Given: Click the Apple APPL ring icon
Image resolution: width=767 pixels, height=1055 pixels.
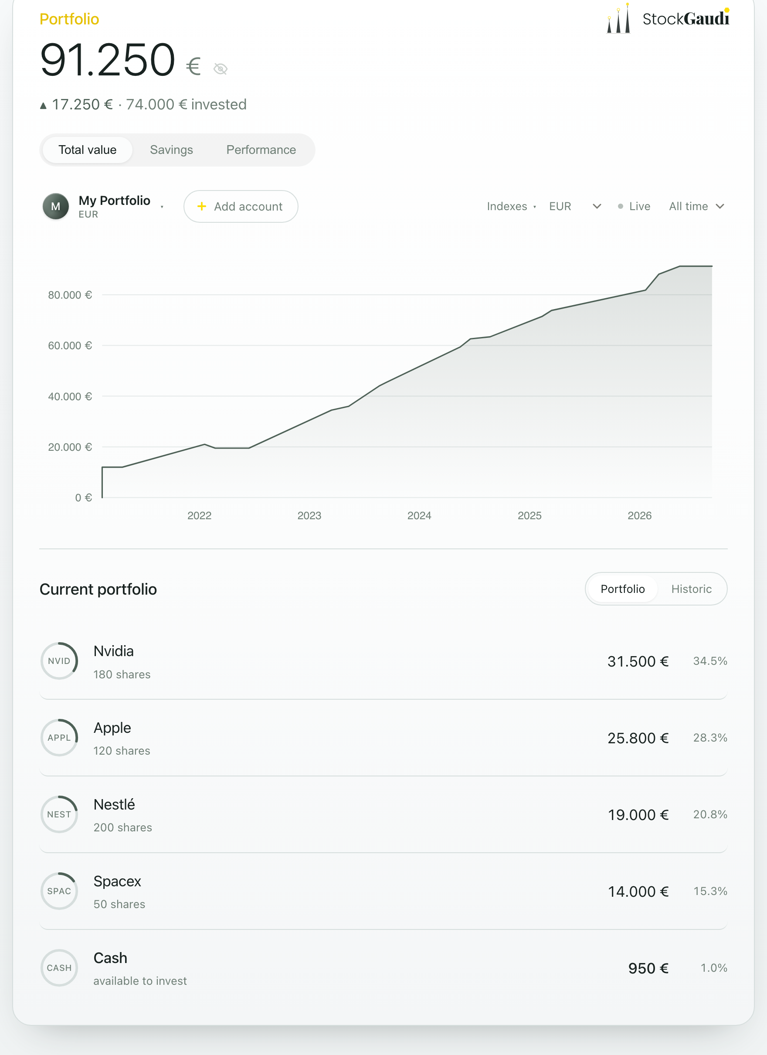Looking at the screenshot, I should tap(59, 738).
